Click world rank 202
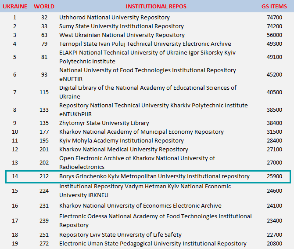 pos(44,163)
